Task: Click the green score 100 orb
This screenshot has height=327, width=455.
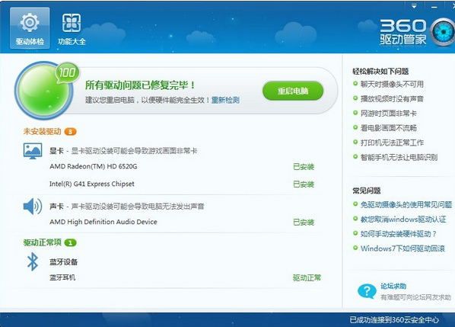Action: (44, 91)
